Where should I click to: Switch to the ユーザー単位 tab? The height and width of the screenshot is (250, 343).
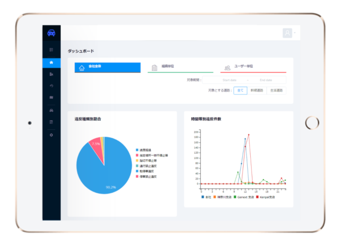point(253,67)
